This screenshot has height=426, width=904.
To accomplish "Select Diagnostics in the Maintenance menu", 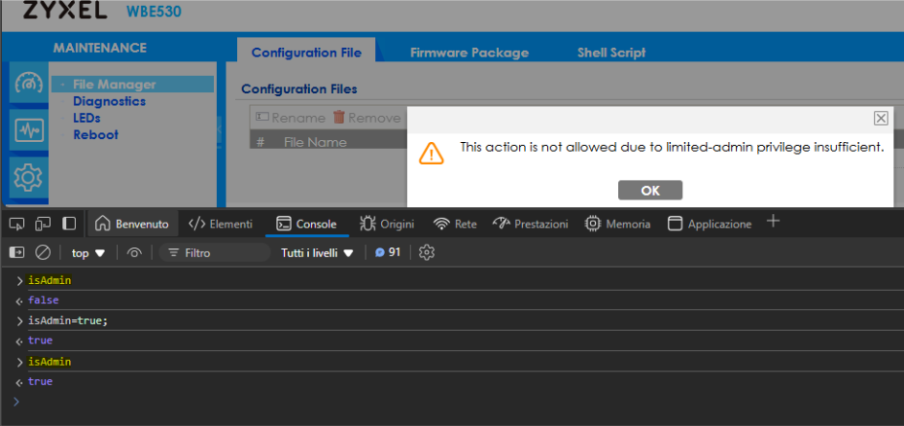I will (x=108, y=101).
